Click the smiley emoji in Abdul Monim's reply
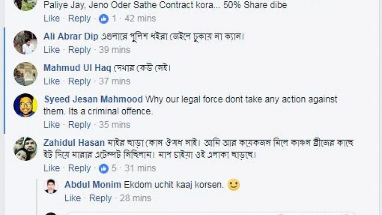Viewport: 382px width, 215px height. pyautogui.click(x=234, y=185)
